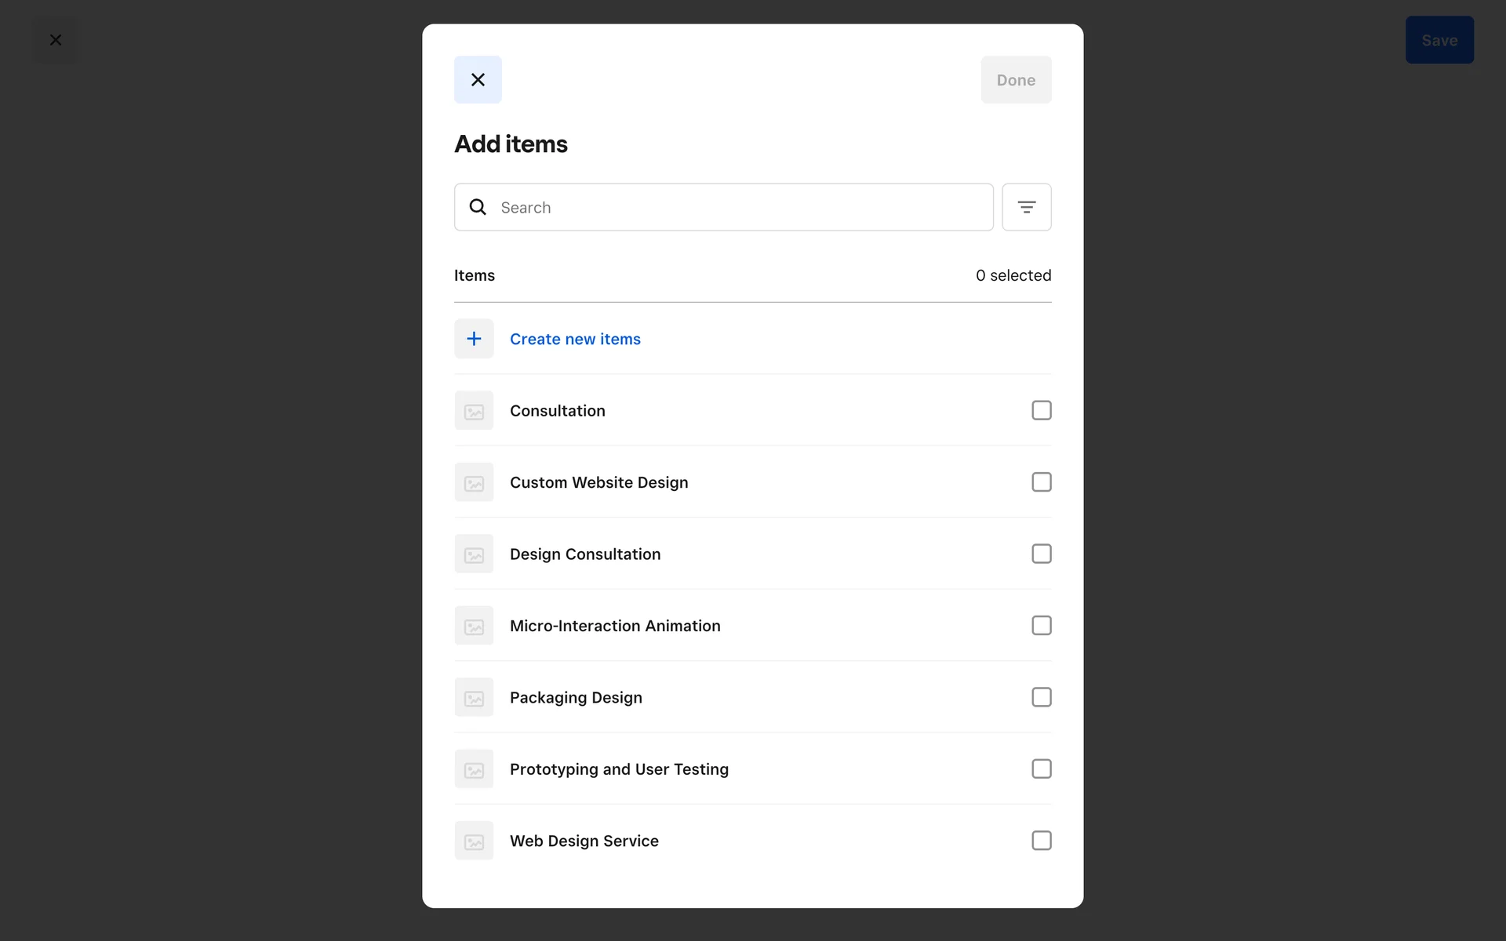The width and height of the screenshot is (1506, 941).
Task: Select the Packaging Design item label
Action: (576, 697)
